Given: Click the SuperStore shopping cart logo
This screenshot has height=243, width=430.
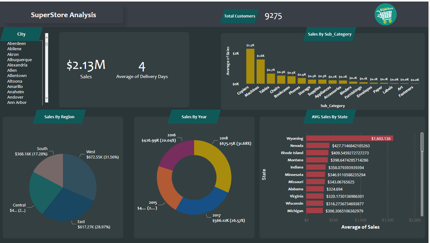Looking at the screenshot, I should pos(385,14).
